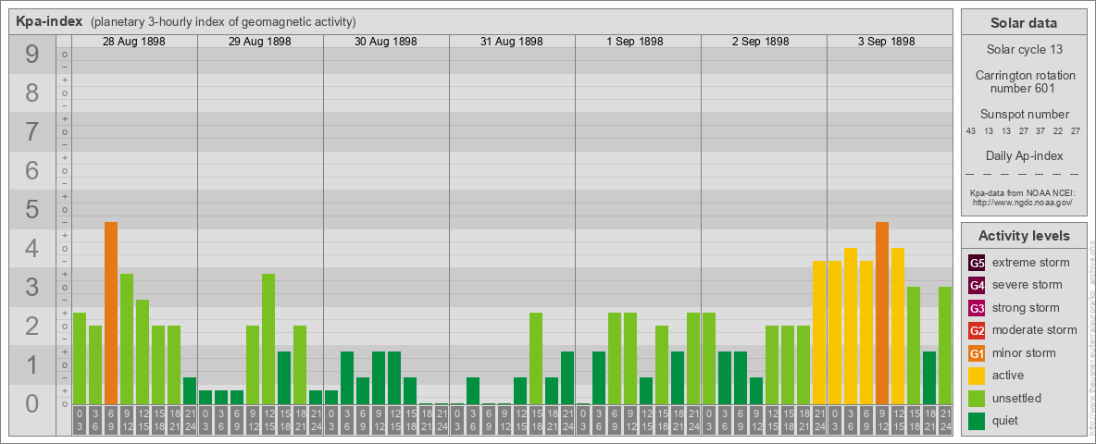Click the 28 Aug 9–12 green bar
Screen dimensions: 1096x444
pos(127,339)
